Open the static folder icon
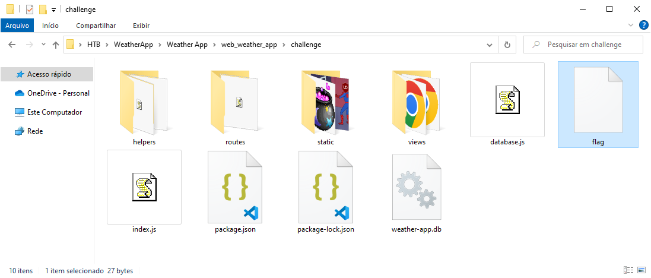The height and width of the screenshot is (278, 651). tap(325, 103)
